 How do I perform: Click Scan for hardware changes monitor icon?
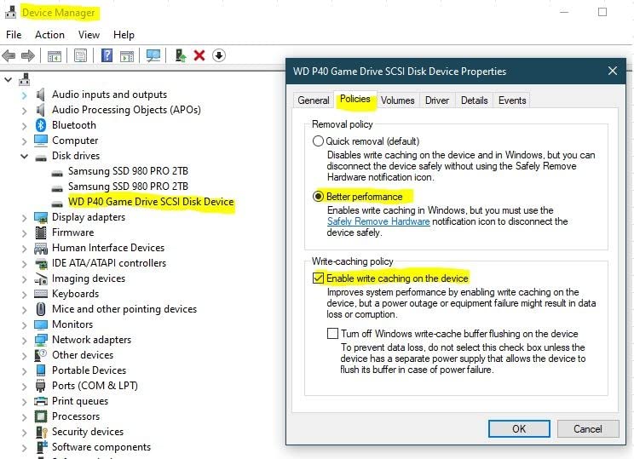153,55
